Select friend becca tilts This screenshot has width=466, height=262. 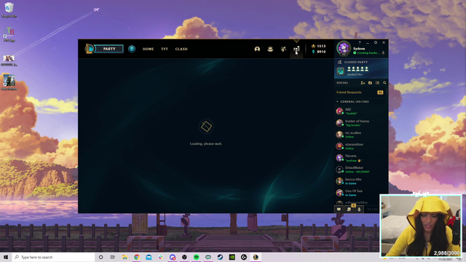pos(360,181)
